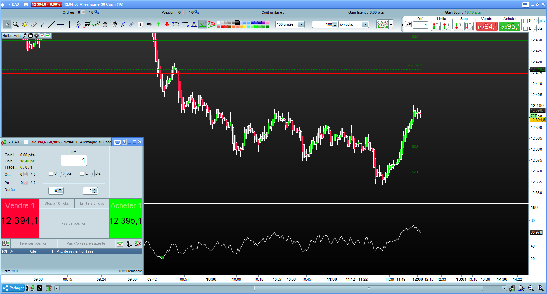The height and width of the screenshot is (294, 547).
Task: Select the ruler measuring tool
Action: (x=34, y=24)
